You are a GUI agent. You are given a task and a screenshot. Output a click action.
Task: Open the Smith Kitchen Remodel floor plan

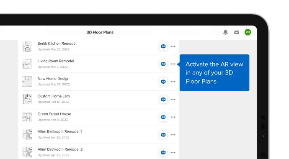click(57, 44)
